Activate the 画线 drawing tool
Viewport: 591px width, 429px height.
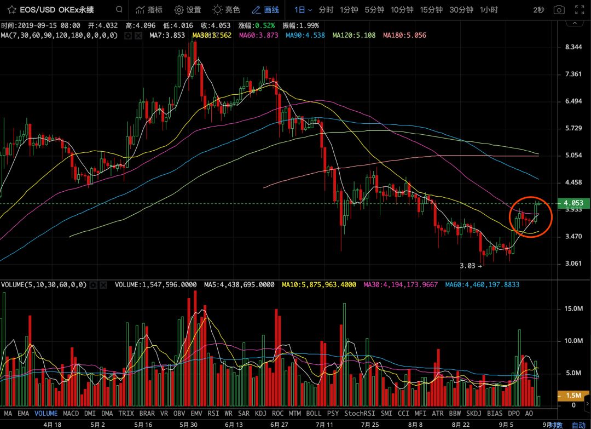click(x=265, y=10)
